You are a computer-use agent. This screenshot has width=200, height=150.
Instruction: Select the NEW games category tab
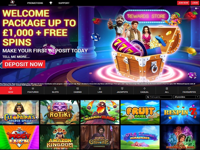coord(11,90)
